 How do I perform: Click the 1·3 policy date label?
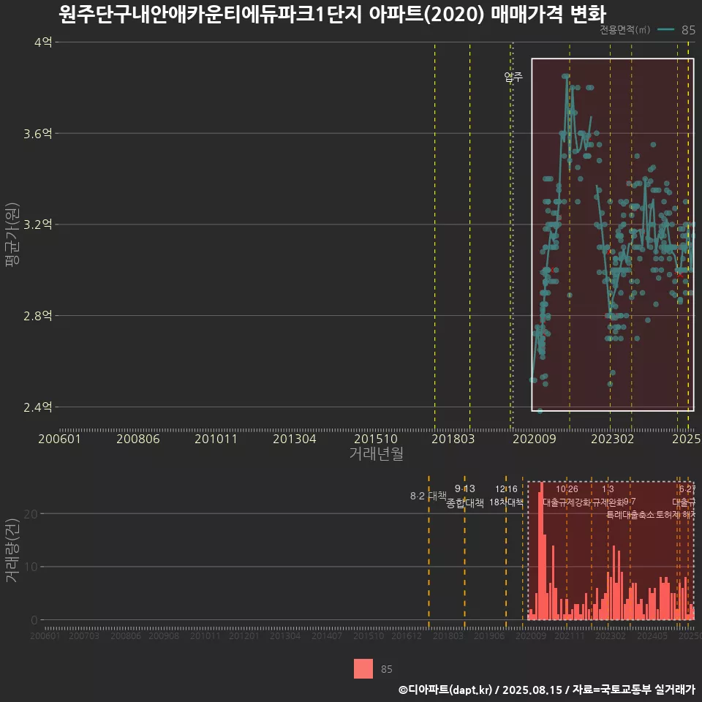coord(608,489)
